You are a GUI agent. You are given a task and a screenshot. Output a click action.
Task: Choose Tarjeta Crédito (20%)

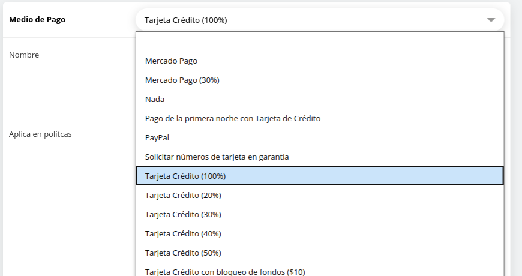pos(183,195)
